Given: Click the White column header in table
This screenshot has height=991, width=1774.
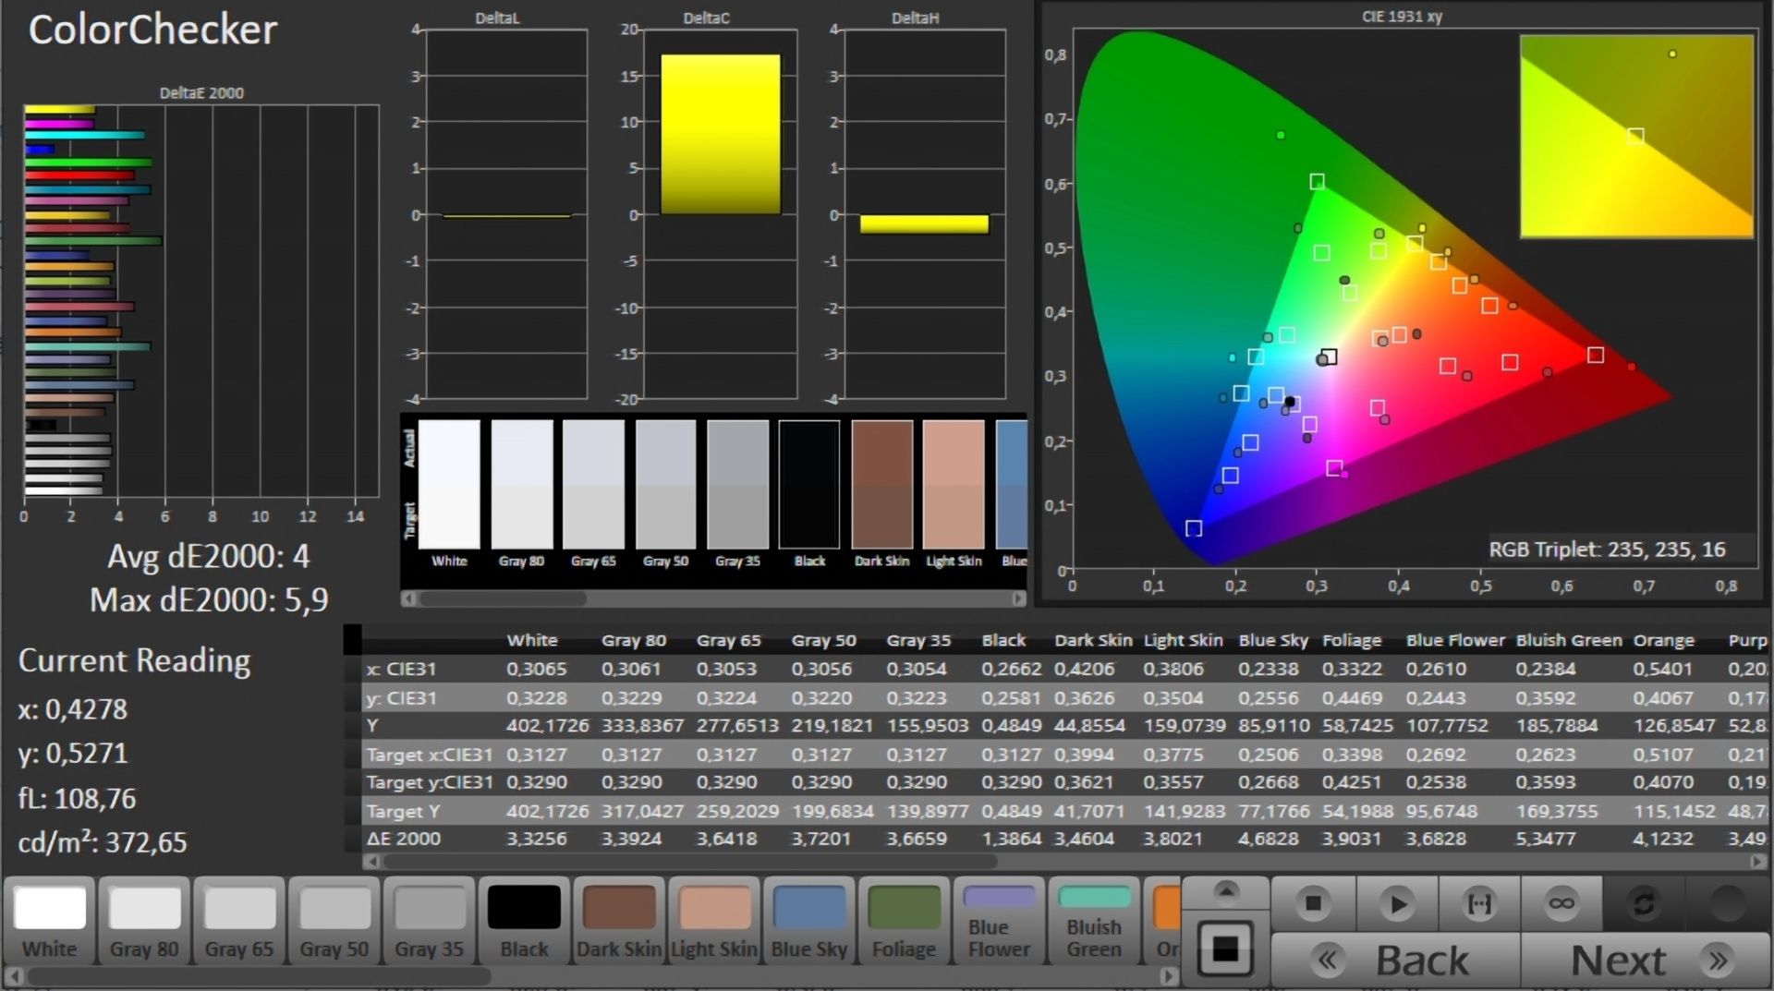Looking at the screenshot, I should click(x=532, y=640).
